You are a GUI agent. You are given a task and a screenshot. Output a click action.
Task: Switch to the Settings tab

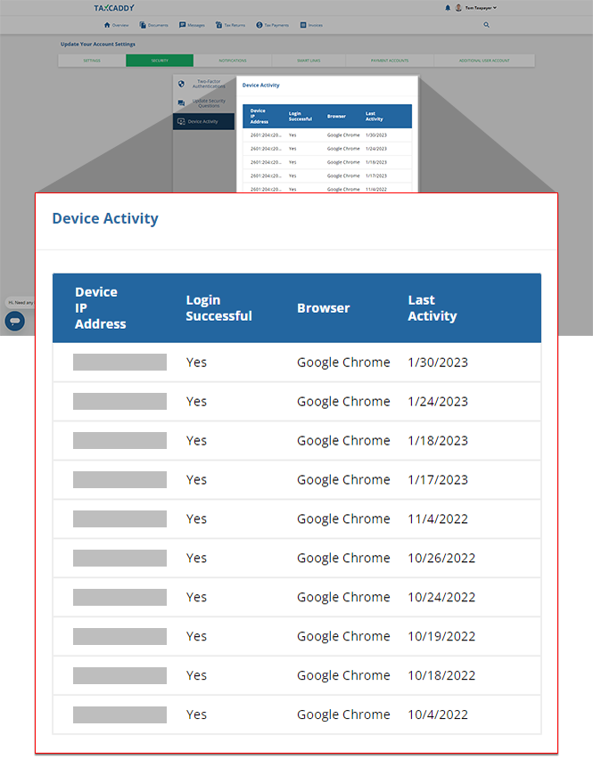tap(92, 61)
